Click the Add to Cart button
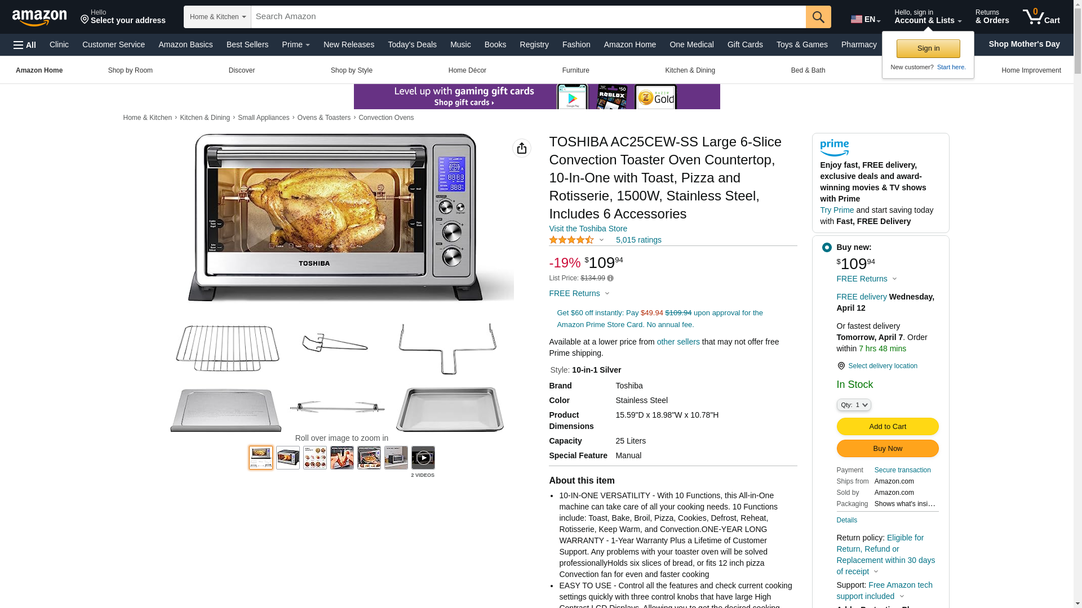This screenshot has width=1082, height=608. [x=888, y=427]
